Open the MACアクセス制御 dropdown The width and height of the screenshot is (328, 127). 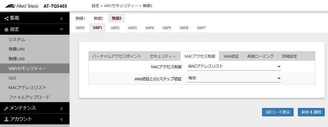234,67
